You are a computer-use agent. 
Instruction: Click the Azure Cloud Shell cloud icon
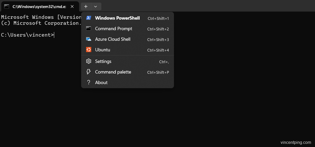(89, 39)
